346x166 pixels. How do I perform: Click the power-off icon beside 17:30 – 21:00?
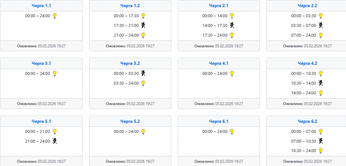click(x=143, y=25)
